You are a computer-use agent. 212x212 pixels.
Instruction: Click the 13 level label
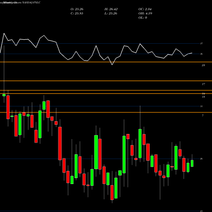203,97
